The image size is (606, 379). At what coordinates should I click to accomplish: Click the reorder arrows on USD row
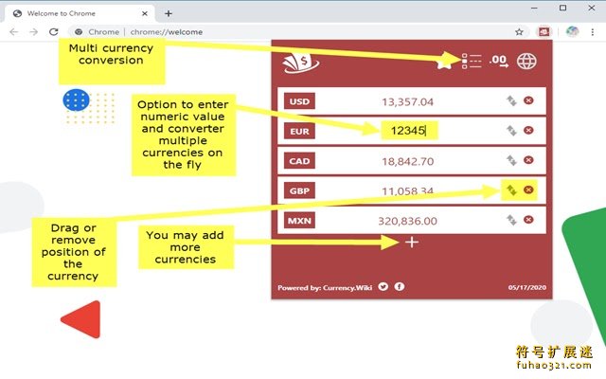pyautogui.click(x=511, y=101)
